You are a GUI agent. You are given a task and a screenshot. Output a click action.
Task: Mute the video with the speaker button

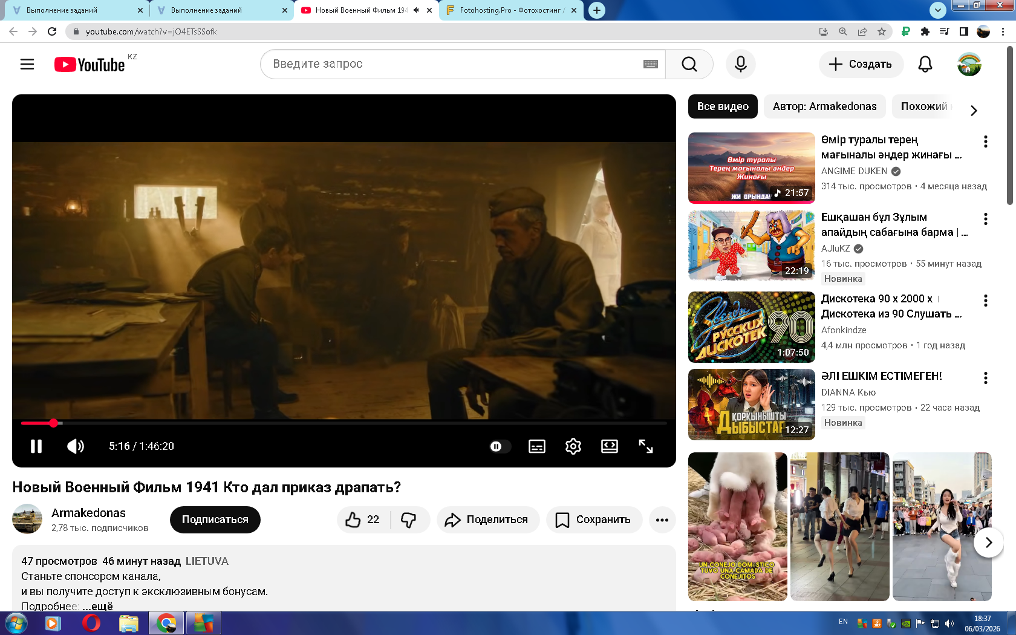[76, 446]
